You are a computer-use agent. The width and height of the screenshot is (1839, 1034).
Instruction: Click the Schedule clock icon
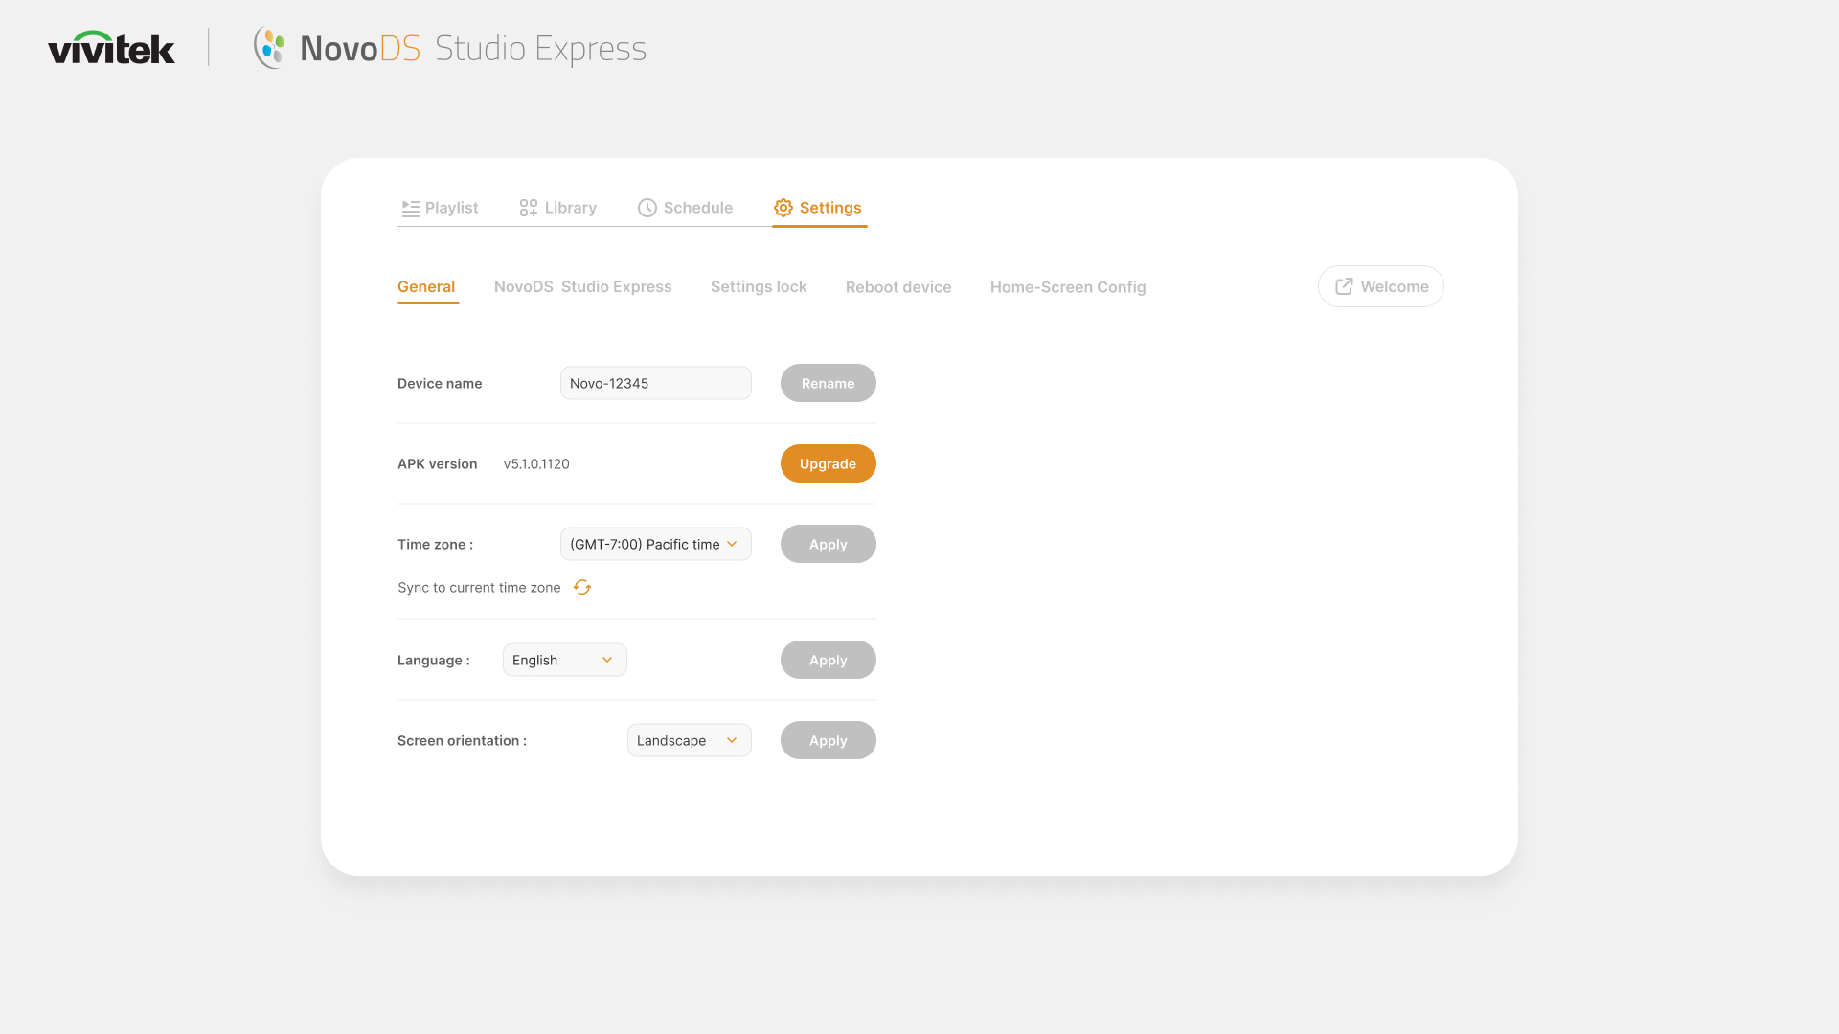647,208
